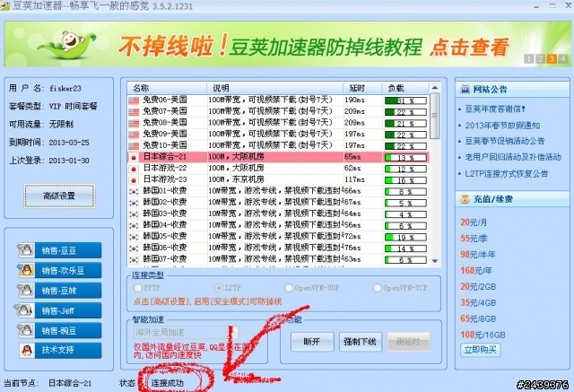This screenshot has height=392, width=574.
Task: Click the 强制下线 button
Action: 361,342
